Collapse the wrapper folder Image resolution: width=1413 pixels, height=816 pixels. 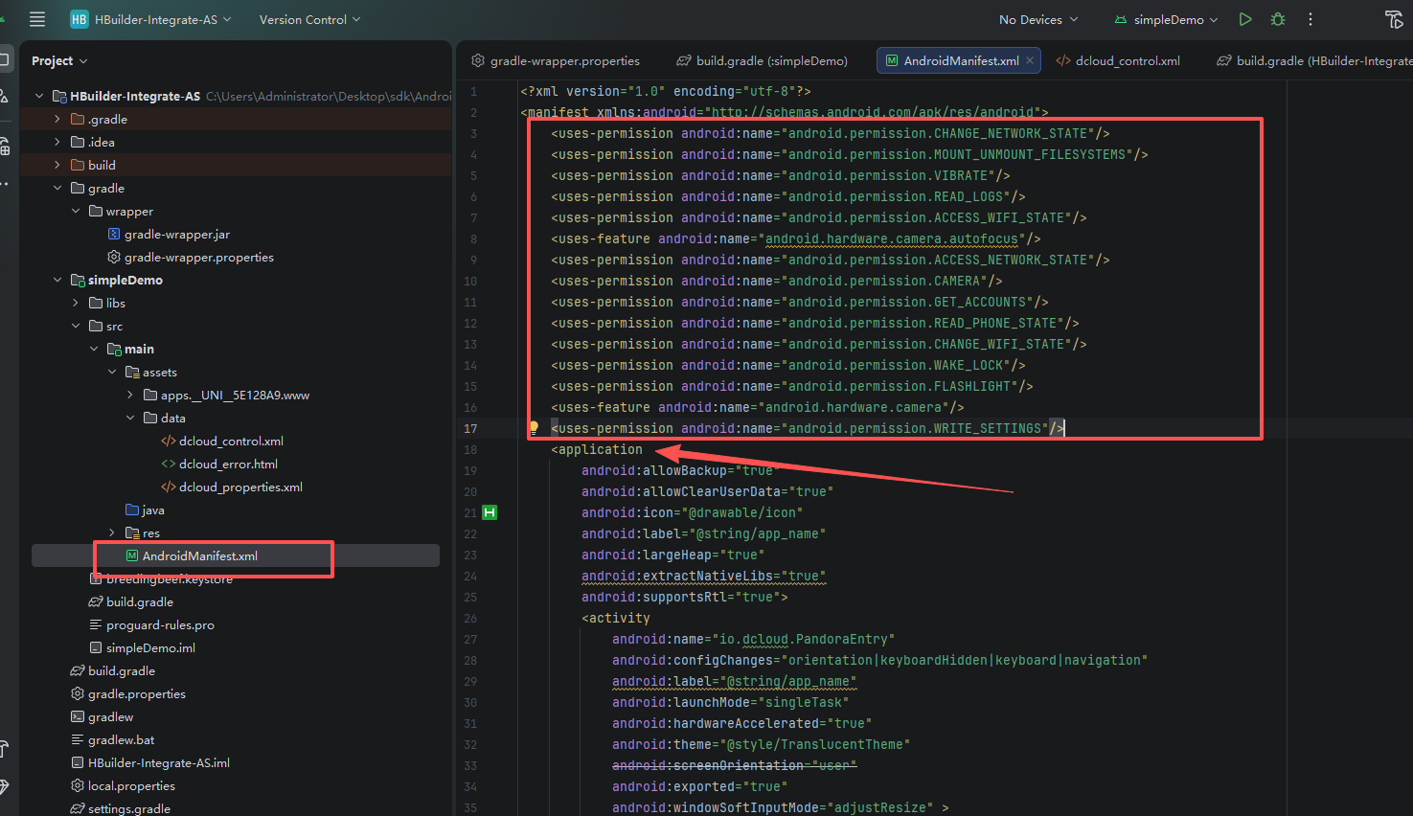point(76,211)
